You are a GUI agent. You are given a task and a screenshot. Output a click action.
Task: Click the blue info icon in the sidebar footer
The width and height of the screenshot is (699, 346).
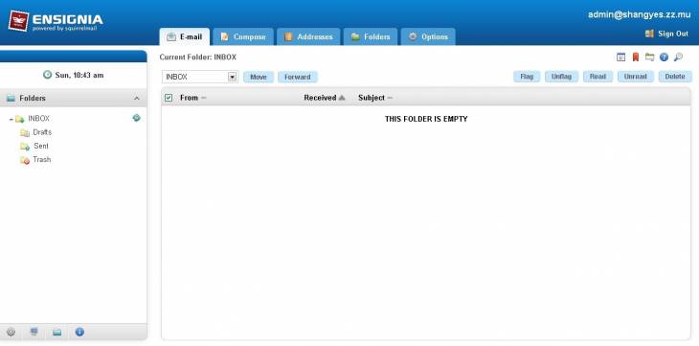coord(79,332)
